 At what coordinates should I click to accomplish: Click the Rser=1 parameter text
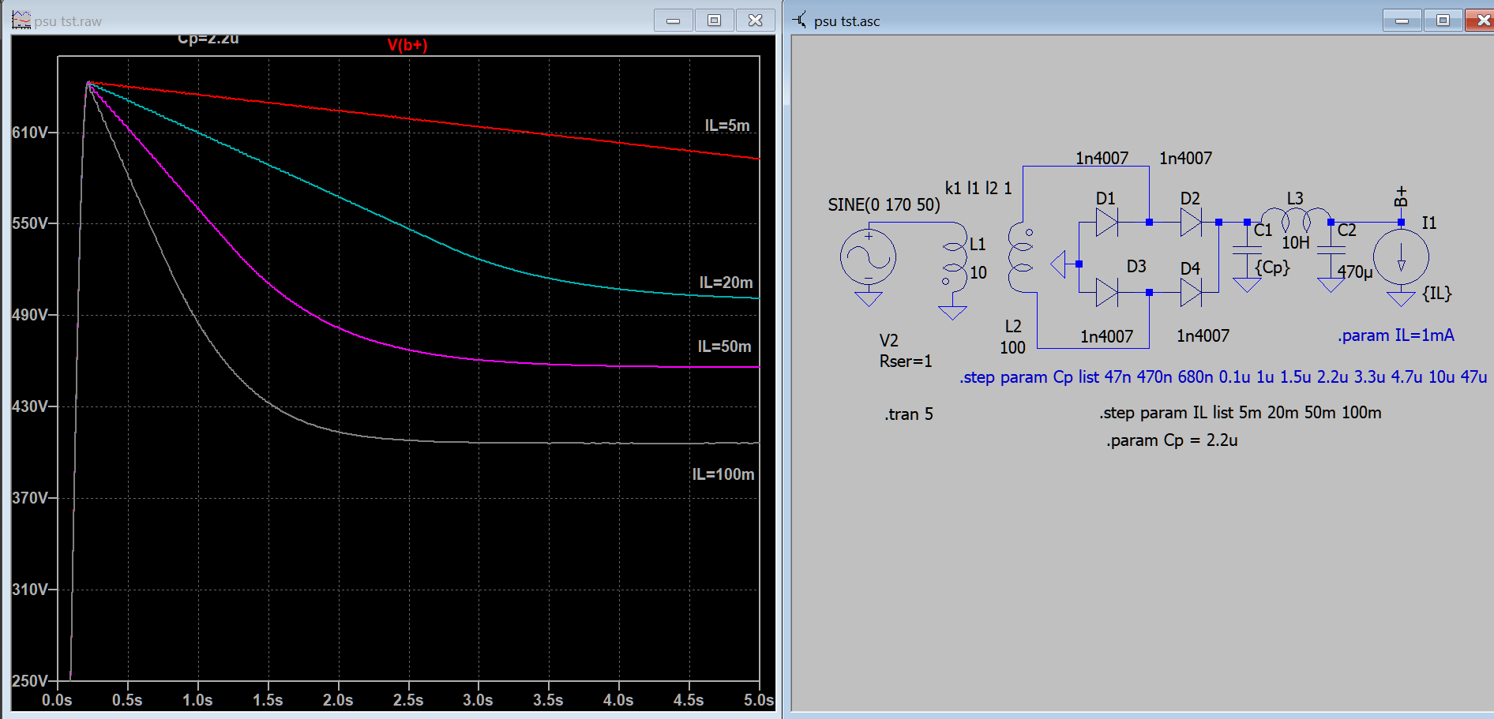coord(906,361)
